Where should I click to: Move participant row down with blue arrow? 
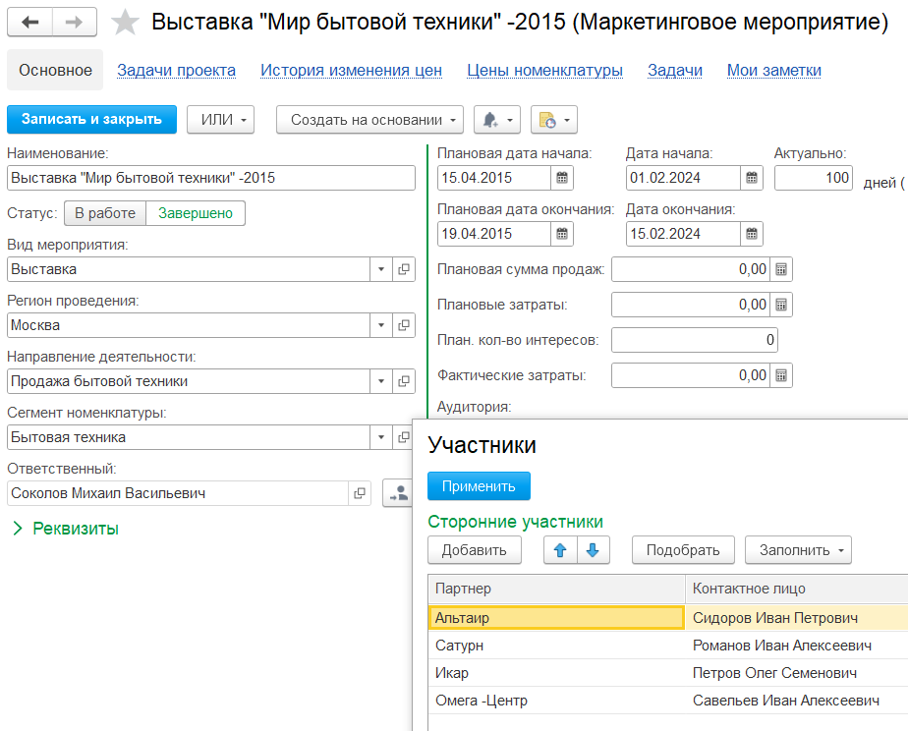[593, 550]
